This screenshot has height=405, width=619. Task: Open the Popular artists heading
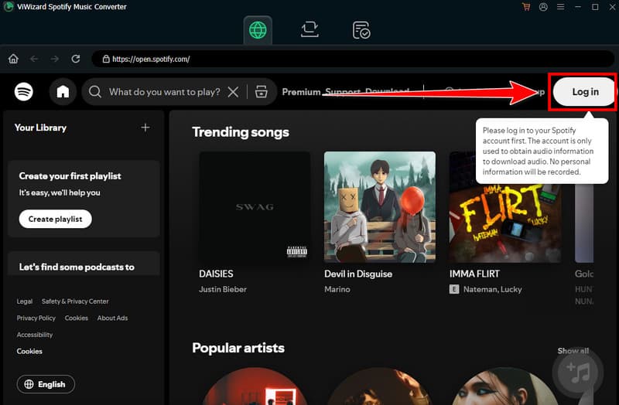[238, 348]
